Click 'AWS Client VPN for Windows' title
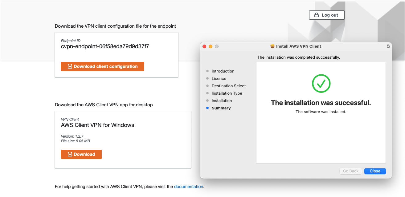The width and height of the screenshot is (405, 197). pos(98,125)
